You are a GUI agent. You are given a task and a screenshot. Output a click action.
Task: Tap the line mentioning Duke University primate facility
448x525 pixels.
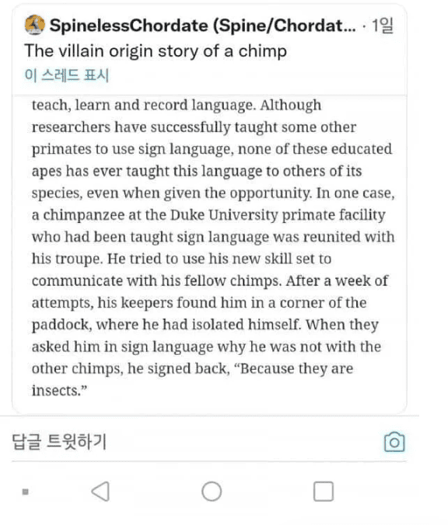208,215
